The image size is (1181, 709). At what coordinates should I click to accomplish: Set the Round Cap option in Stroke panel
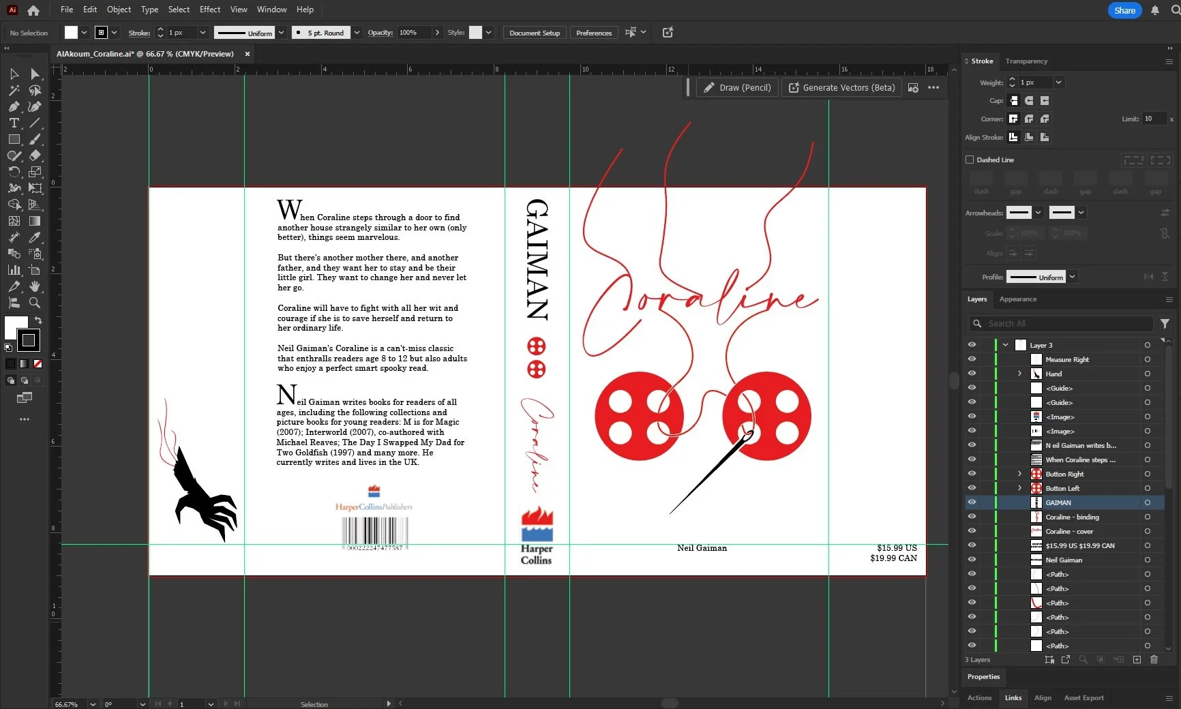coord(1029,100)
